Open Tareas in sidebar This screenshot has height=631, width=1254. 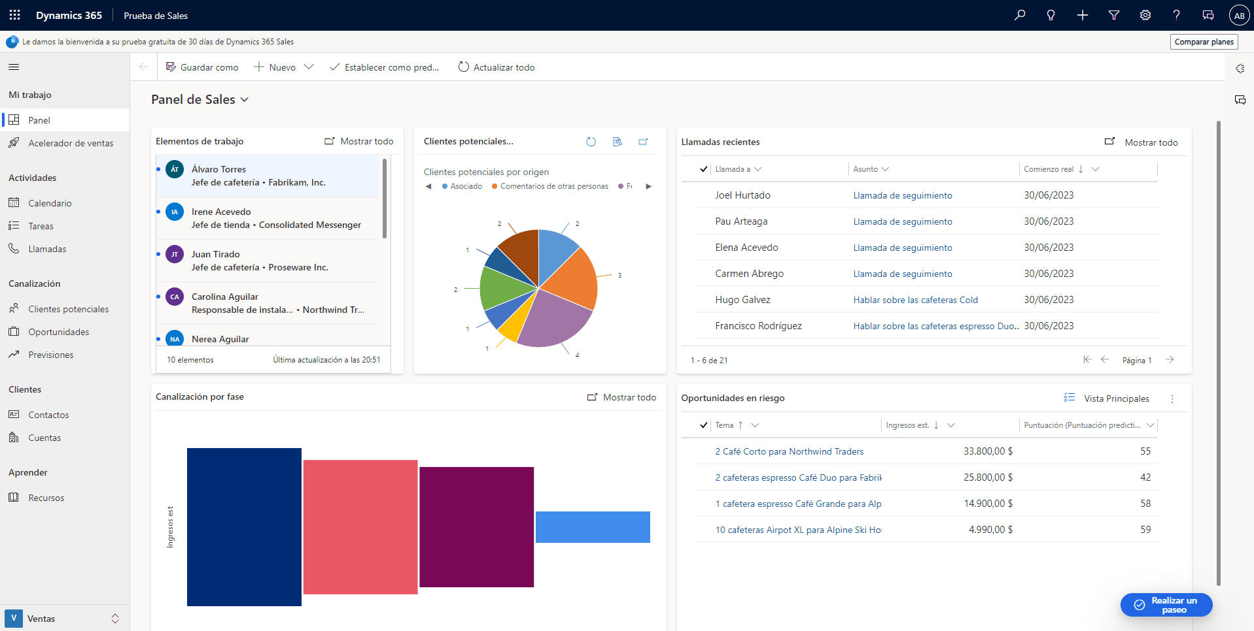64,226
